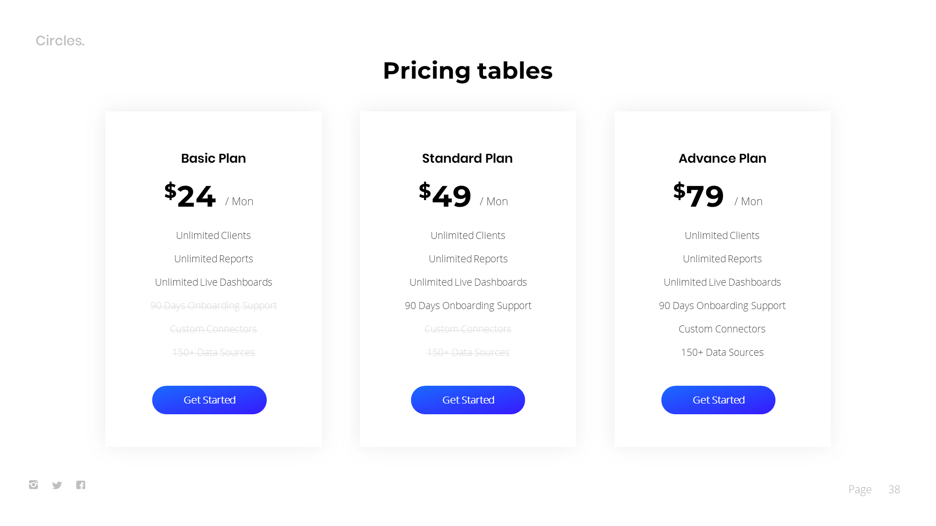Click page number 38
This screenshot has width=936, height=526.
[894, 490]
